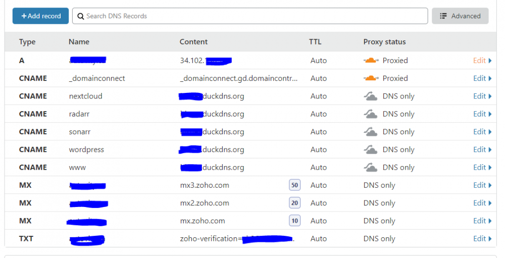This screenshot has height=258, width=505.
Task: Edit the mx3.zoho.com MX record
Action: pos(482,185)
